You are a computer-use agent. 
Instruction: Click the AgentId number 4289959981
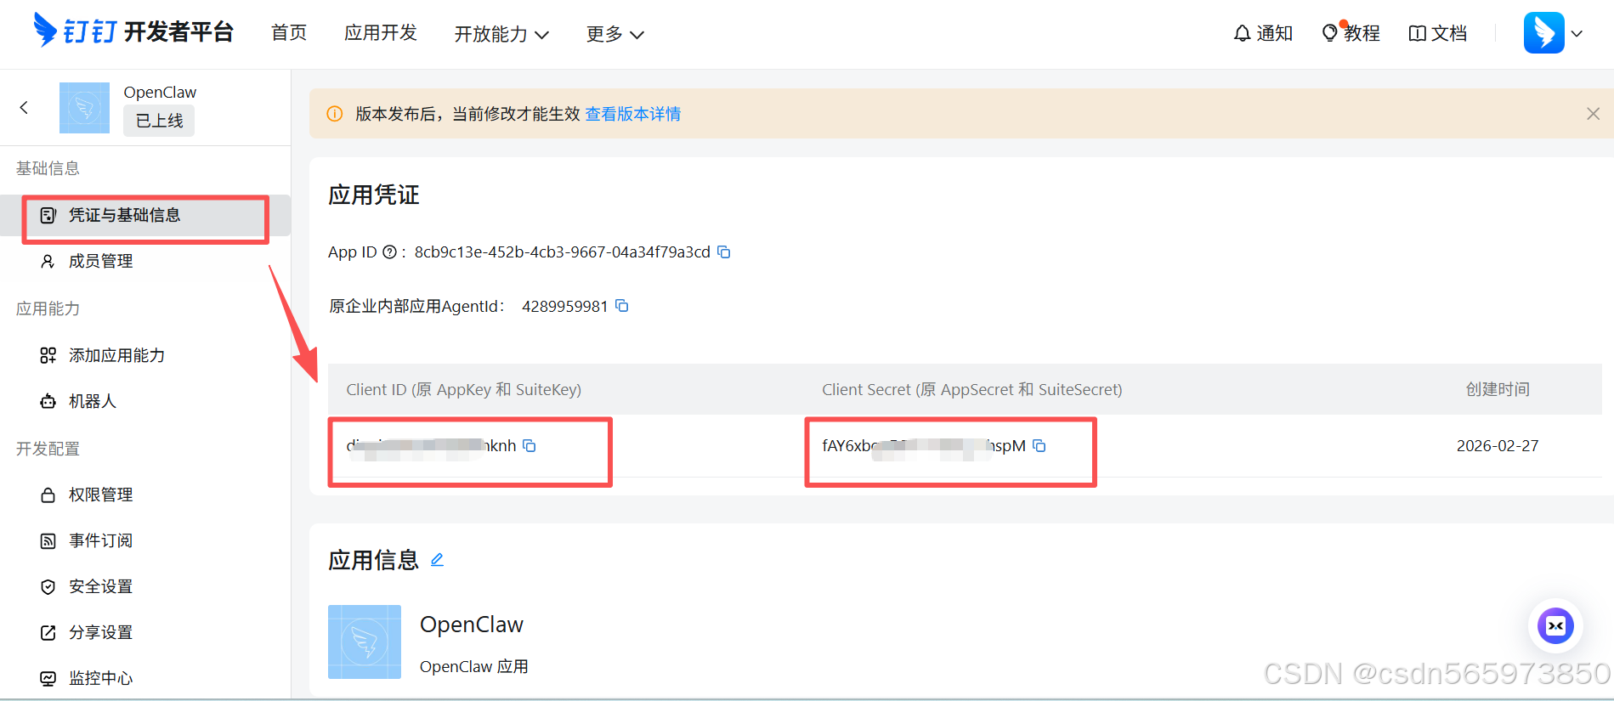tap(565, 306)
